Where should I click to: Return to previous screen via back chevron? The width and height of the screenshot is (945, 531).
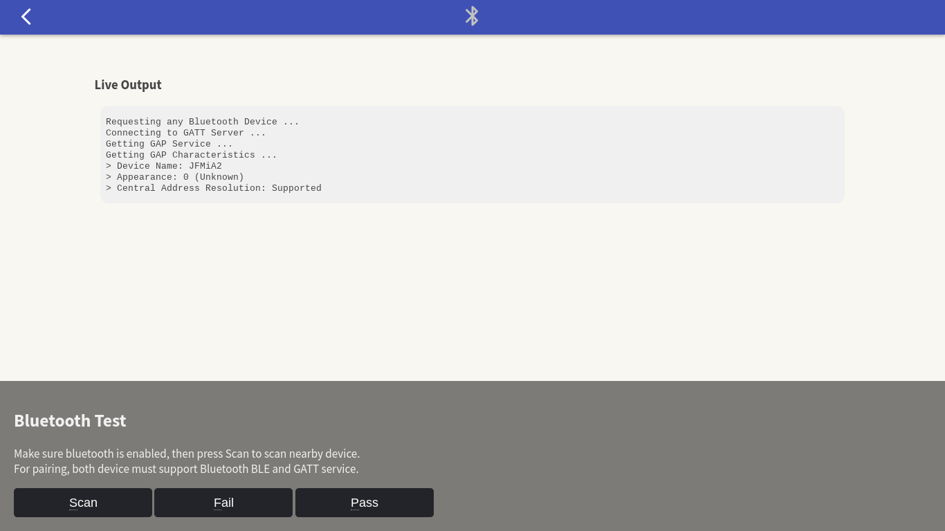coord(26,17)
